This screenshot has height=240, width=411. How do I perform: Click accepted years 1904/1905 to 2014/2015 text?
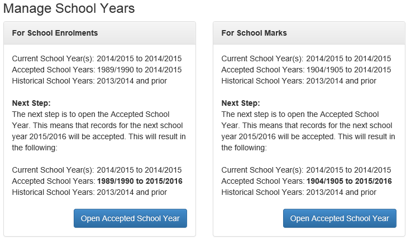click(349, 70)
